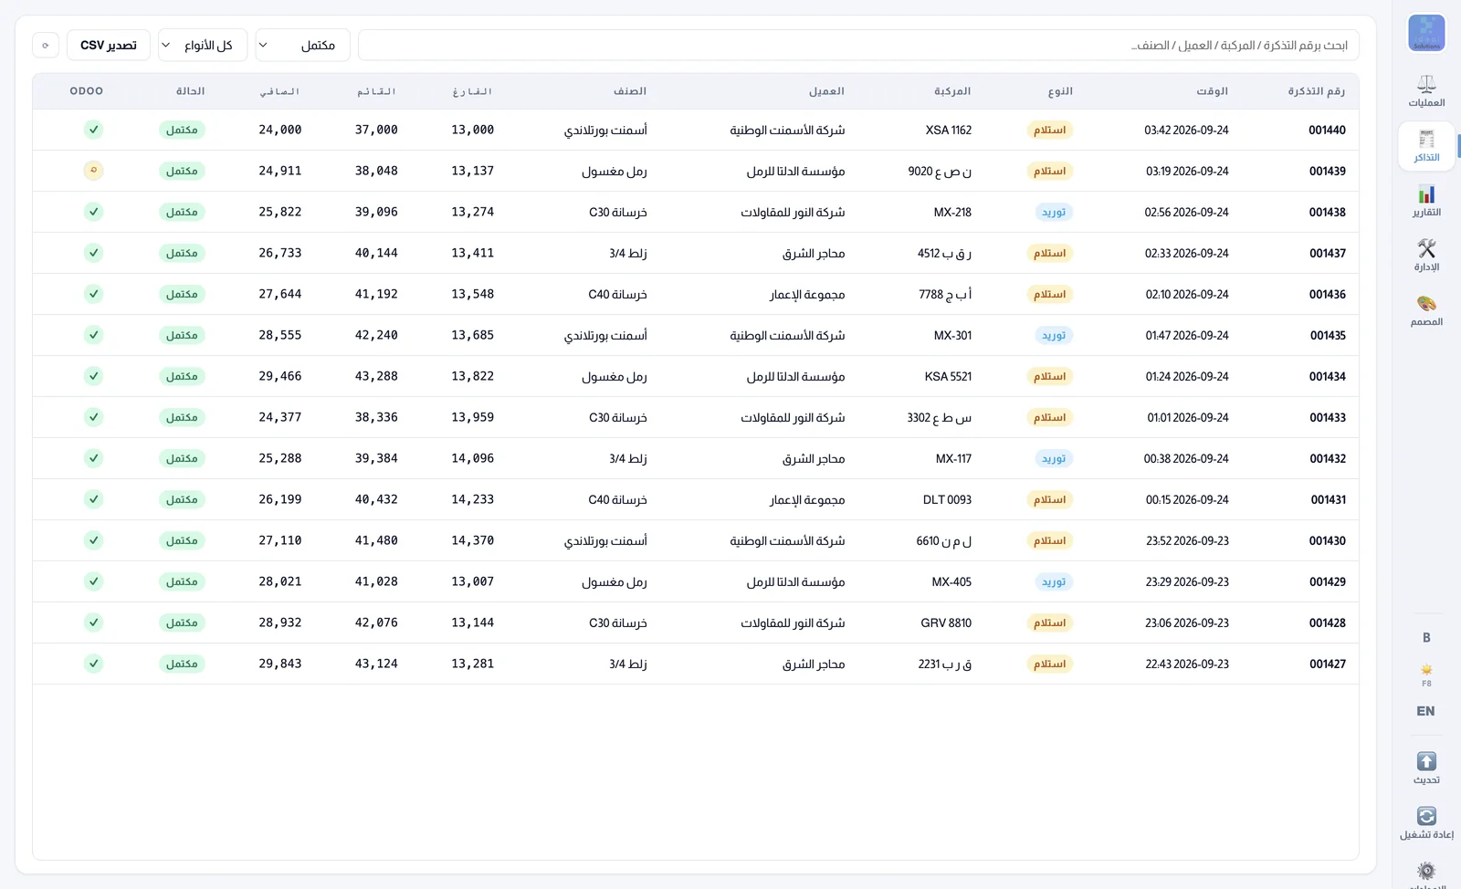Click the مكتمل status badge for ticket 001434

pyautogui.click(x=182, y=376)
